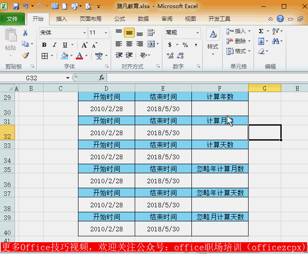The image size is (308, 254).
Task: Open the 公式 ribbon tab
Action: [120, 19]
